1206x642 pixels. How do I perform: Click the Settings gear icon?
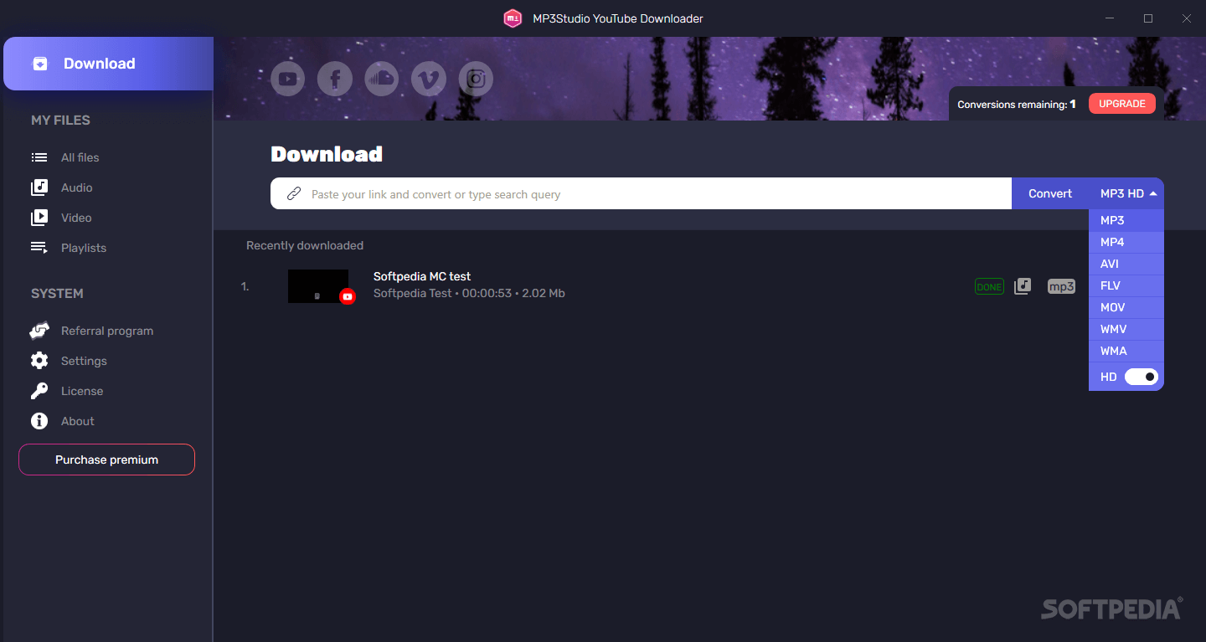[39, 361]
